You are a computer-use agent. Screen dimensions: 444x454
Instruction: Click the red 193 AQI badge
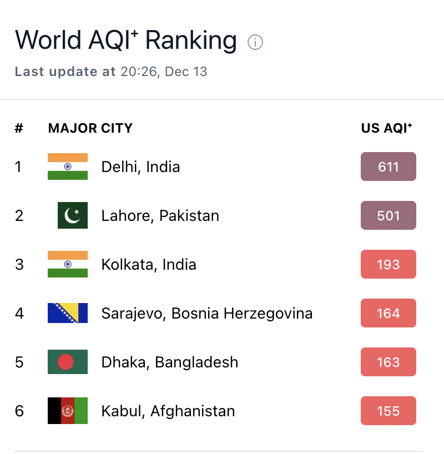(x=389, y=264)
